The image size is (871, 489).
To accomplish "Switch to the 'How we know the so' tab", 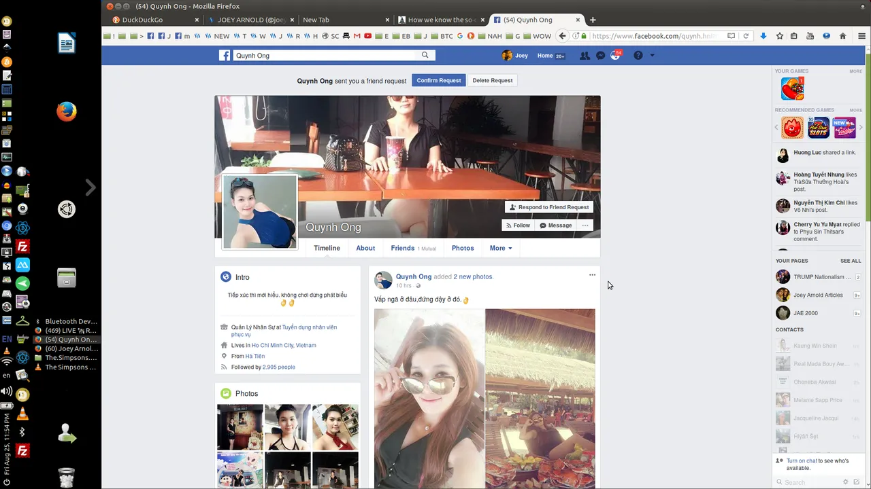I will (x=441, y=20).
